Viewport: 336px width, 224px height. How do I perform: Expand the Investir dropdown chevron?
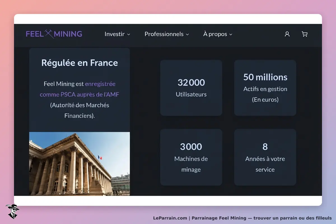(129, 34)
